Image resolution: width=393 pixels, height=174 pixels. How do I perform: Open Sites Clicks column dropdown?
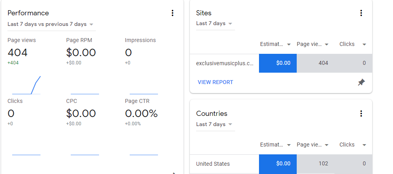tap(364, 44)
